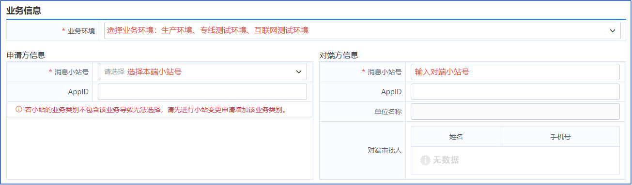
Task: Click the 无数据 placeholder text
Action: [x=446, y=160]
